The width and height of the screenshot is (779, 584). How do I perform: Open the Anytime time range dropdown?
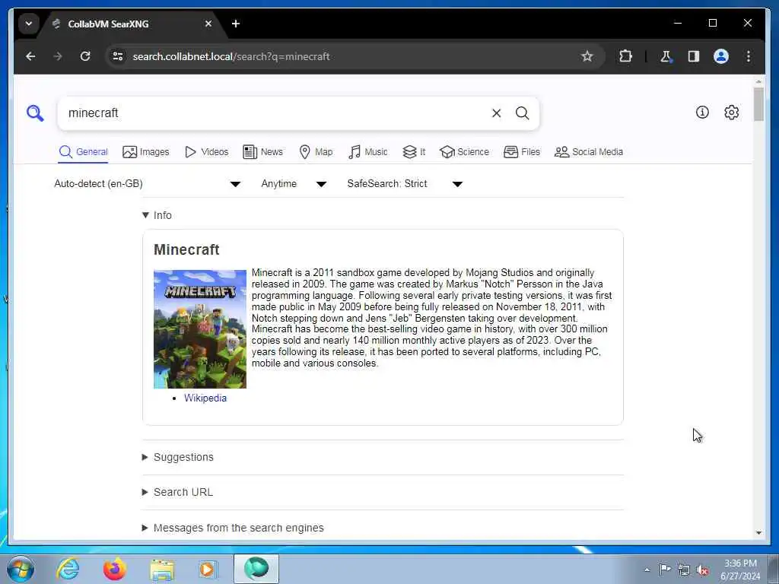coord(294,184)
